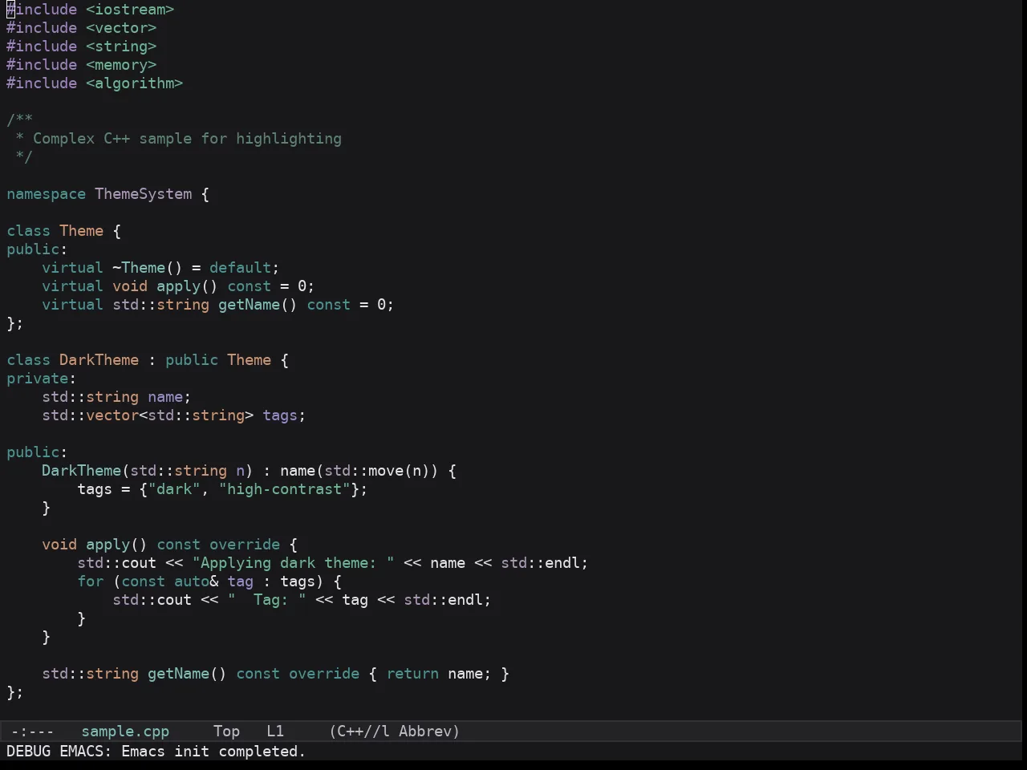Click the -:--- buffer status indicator
This screenshot has width=1027, height=770.
pyautogui.click(x=33, y=731)
